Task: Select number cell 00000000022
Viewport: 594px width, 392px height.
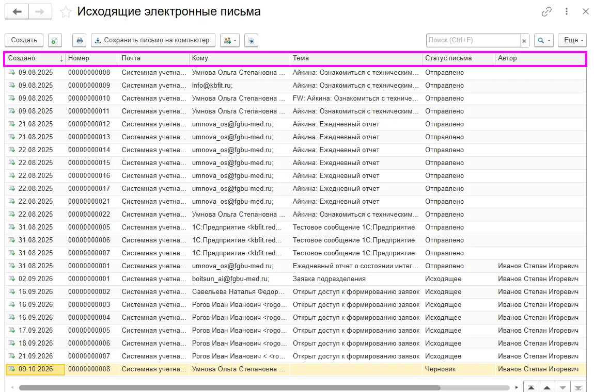Action: tap(92, 214)
